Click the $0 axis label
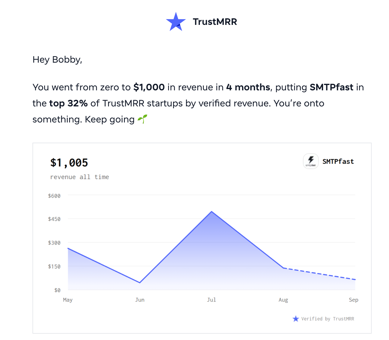389x340 pixels. [57, 290]
